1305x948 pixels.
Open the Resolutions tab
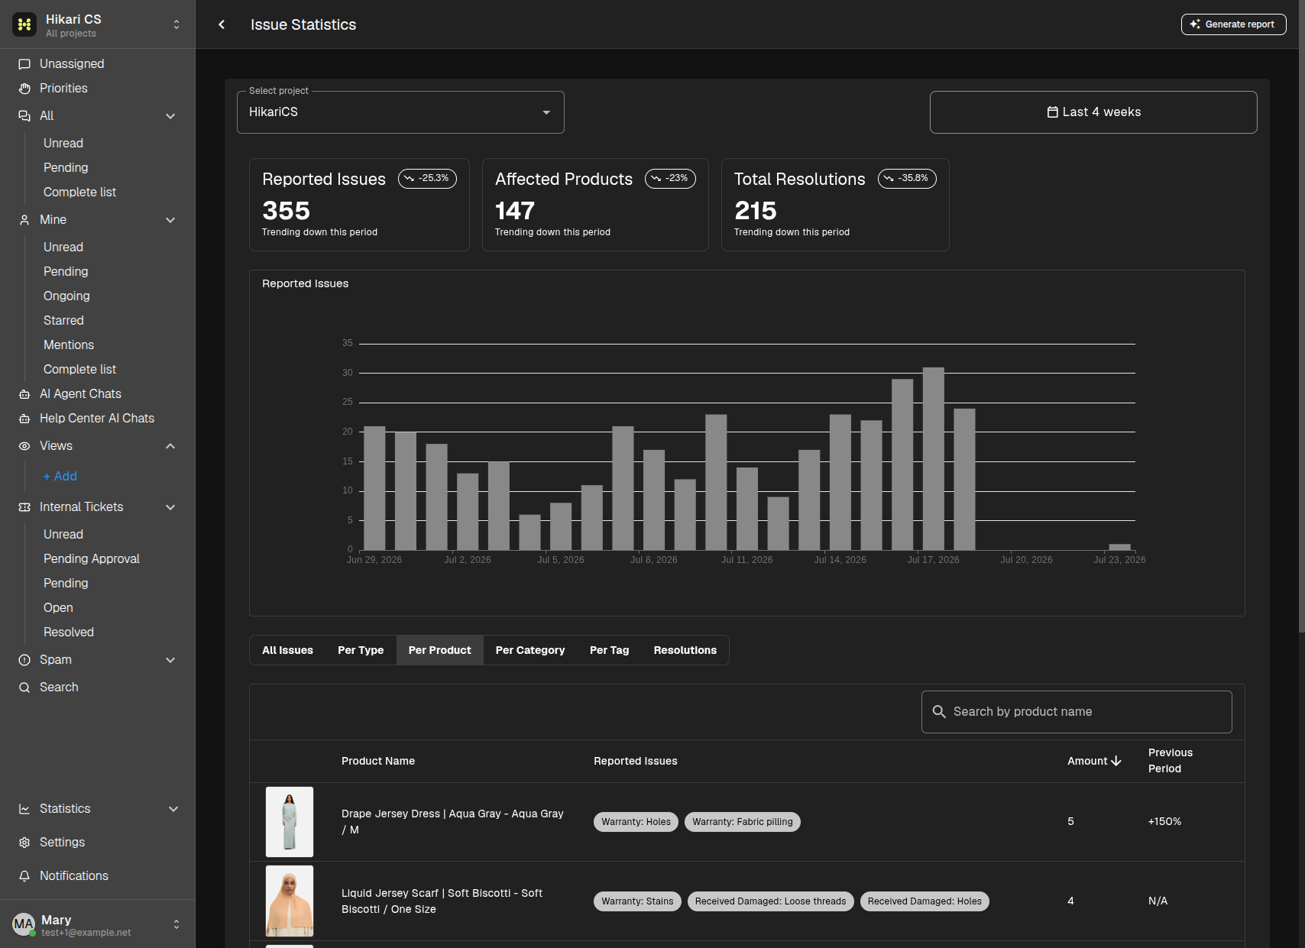(x=685, y=650)
